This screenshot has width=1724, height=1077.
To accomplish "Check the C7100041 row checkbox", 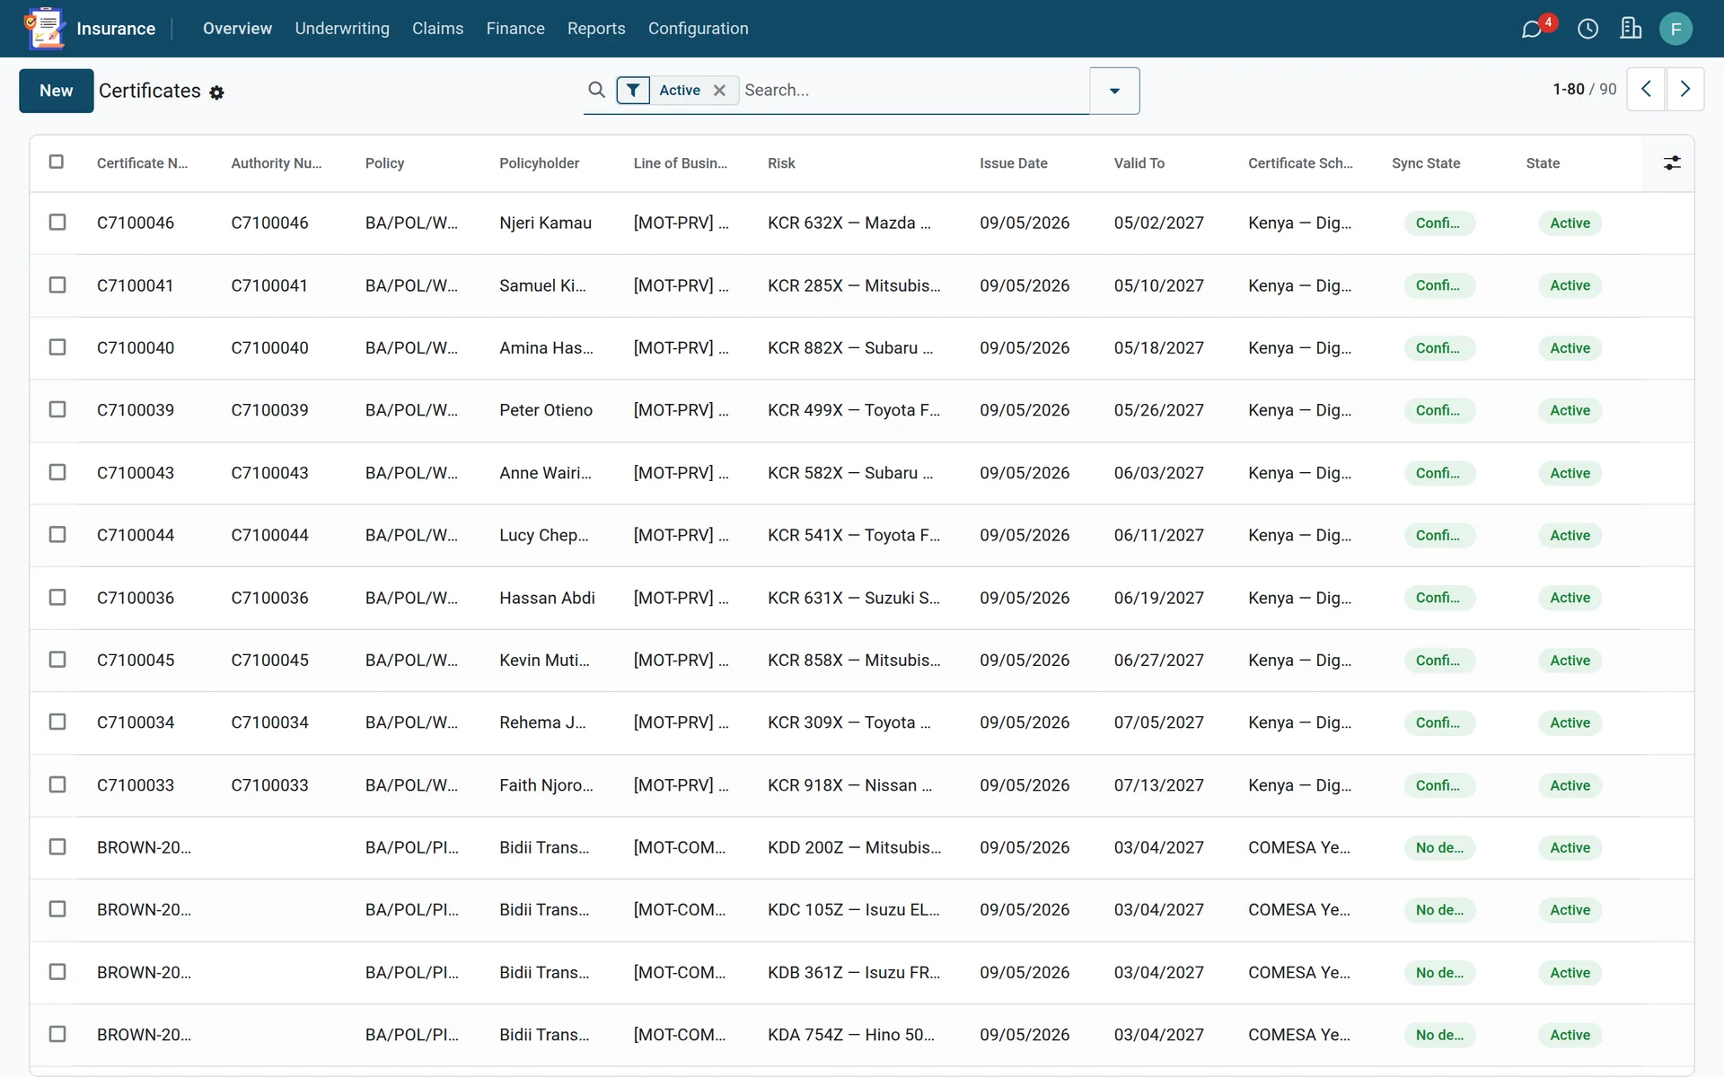I will coord(57,285).
